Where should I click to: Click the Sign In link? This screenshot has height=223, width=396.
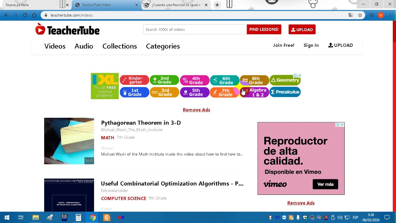311,45
